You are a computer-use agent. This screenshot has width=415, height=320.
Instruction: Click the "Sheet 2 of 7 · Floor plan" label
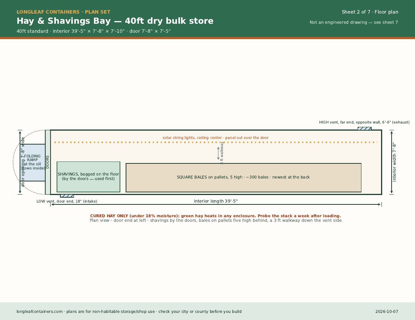coord(370,12)
